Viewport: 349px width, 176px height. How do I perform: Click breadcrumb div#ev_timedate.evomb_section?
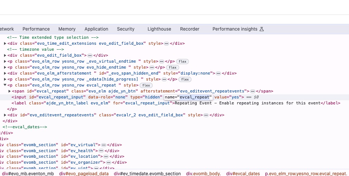[x=147, y=173]
